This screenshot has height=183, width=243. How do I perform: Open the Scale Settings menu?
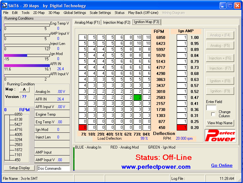(x=100, y=13)
